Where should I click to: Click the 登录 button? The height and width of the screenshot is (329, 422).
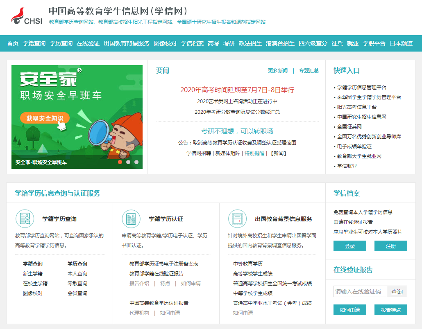349,246
